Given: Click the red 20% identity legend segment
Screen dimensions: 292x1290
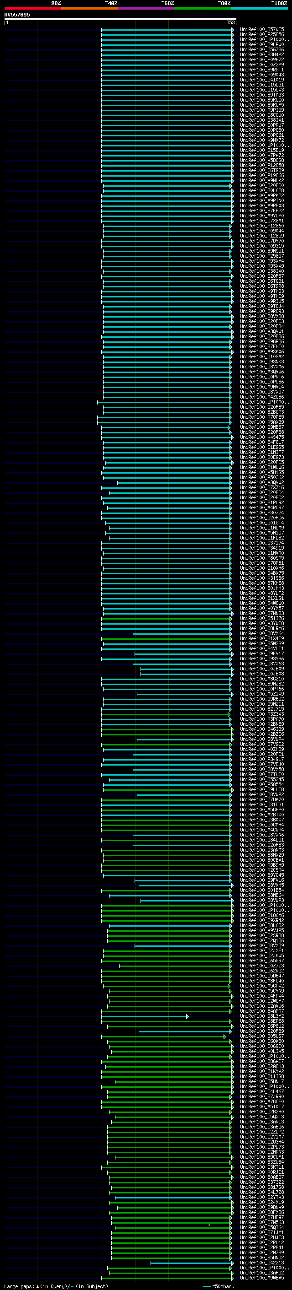Looking at the screenshot, I should pos(32,8).
